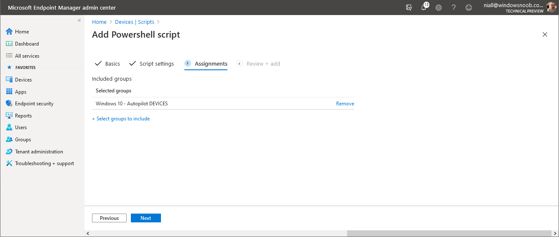
Task: Click the Selected groups column header
Action: [113, 91]
